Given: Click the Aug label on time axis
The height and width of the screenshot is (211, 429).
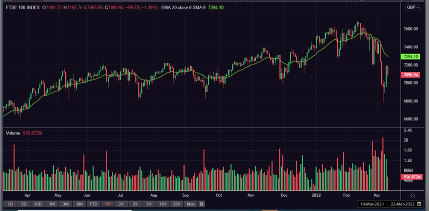Looking at the screenshot, I should (154, 195).
